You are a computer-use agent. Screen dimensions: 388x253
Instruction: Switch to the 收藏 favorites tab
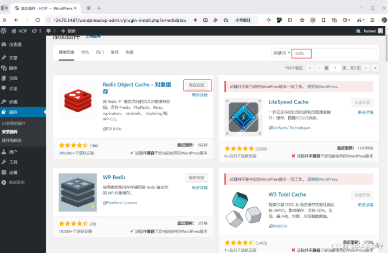pos(130,52)
